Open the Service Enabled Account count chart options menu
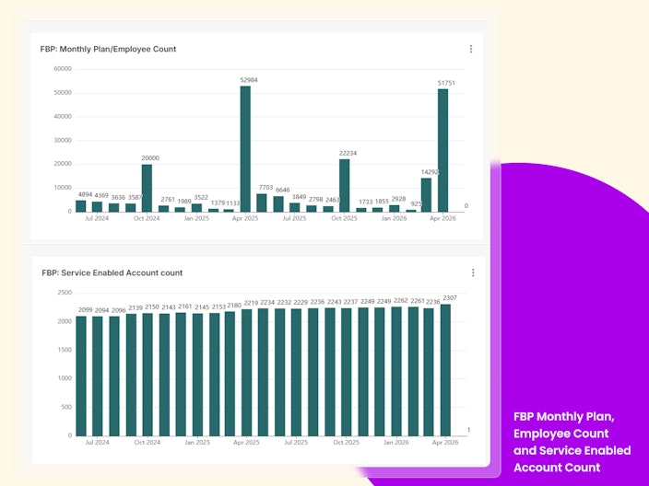The image size is (649, 486). [473, 272]
